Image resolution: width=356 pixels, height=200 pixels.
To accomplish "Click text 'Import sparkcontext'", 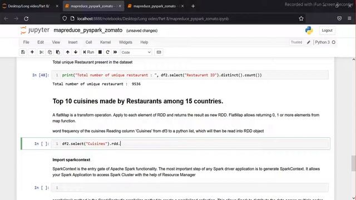I will (71, 159).
